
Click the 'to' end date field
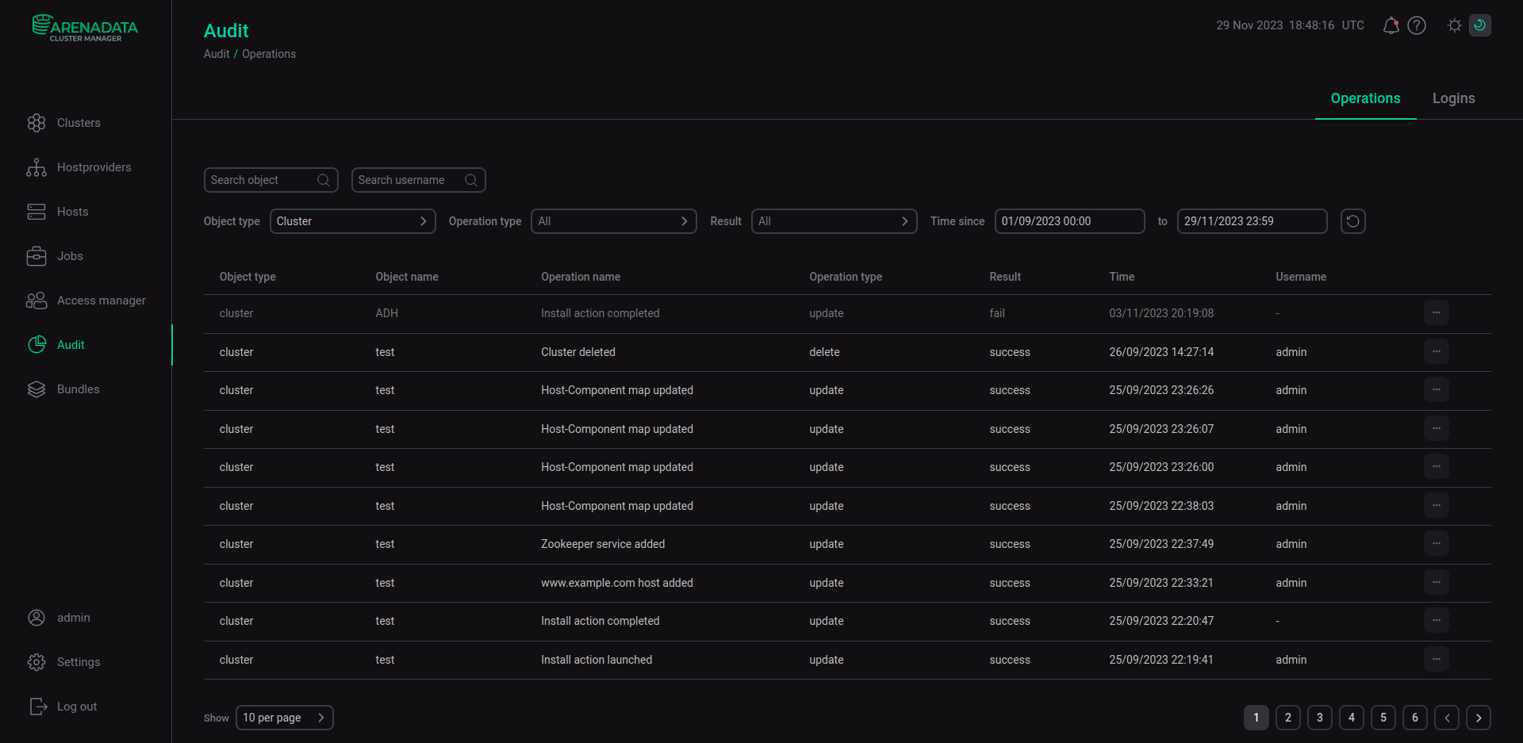(x=1252, y=221)
